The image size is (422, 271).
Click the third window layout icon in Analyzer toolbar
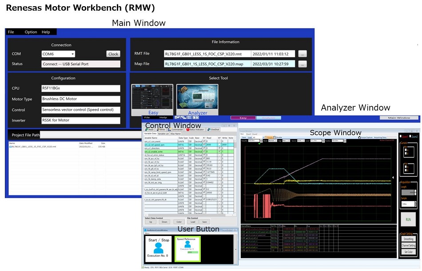(x=190, y=117)
